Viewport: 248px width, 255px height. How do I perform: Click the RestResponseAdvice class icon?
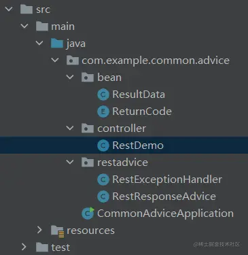pos(103,197)
